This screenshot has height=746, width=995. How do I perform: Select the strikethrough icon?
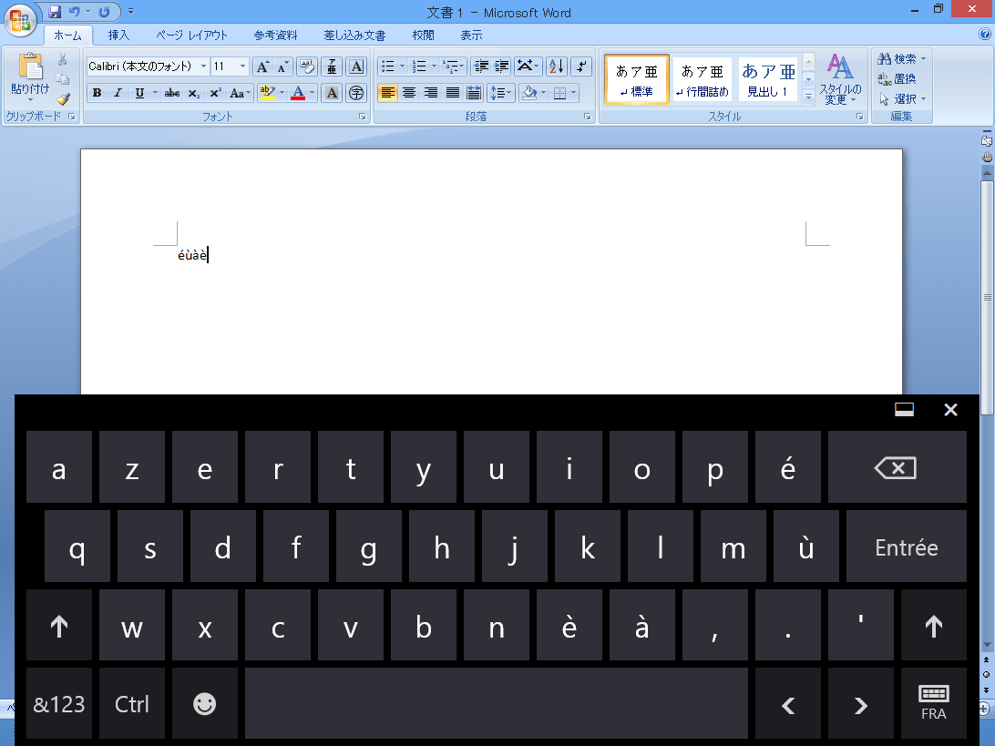172,91
